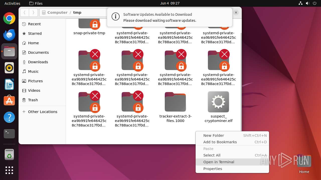This screenshot has width=321, height=180.
Task: Open Videos in the sidebar
Action: (42, 90)
